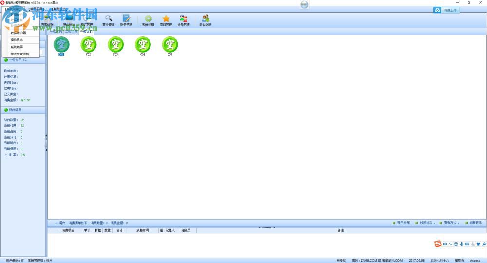Viewport: 487px width, 263px height.
Task: Choose 操作日志 menu entry
Action: [20, 40]
